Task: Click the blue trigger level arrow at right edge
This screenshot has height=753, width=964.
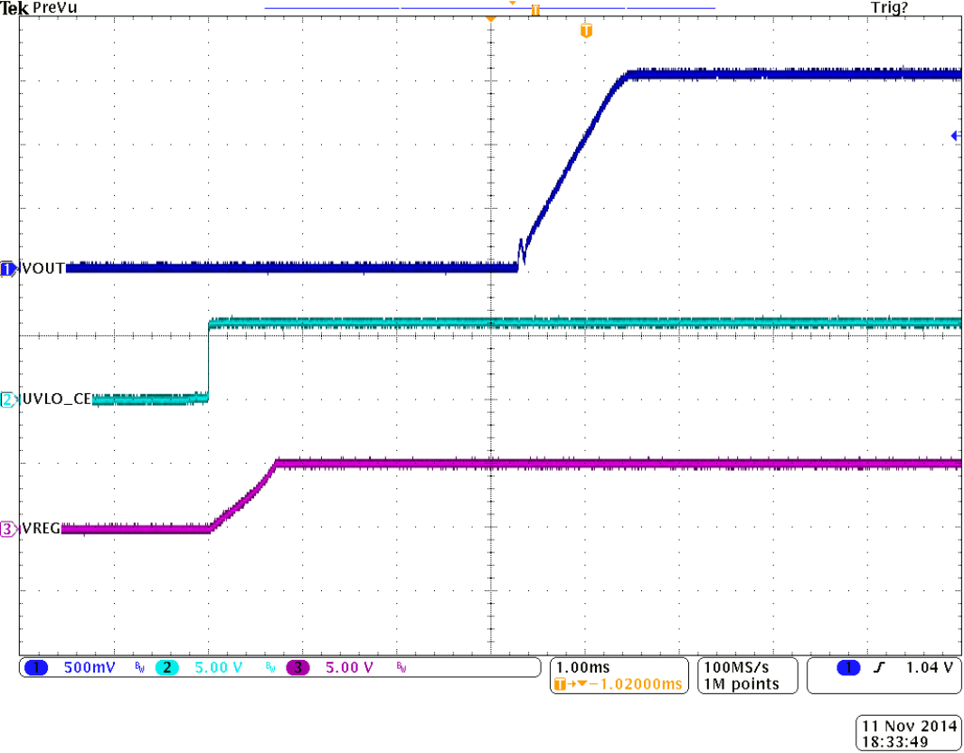Action: (955, 136)
